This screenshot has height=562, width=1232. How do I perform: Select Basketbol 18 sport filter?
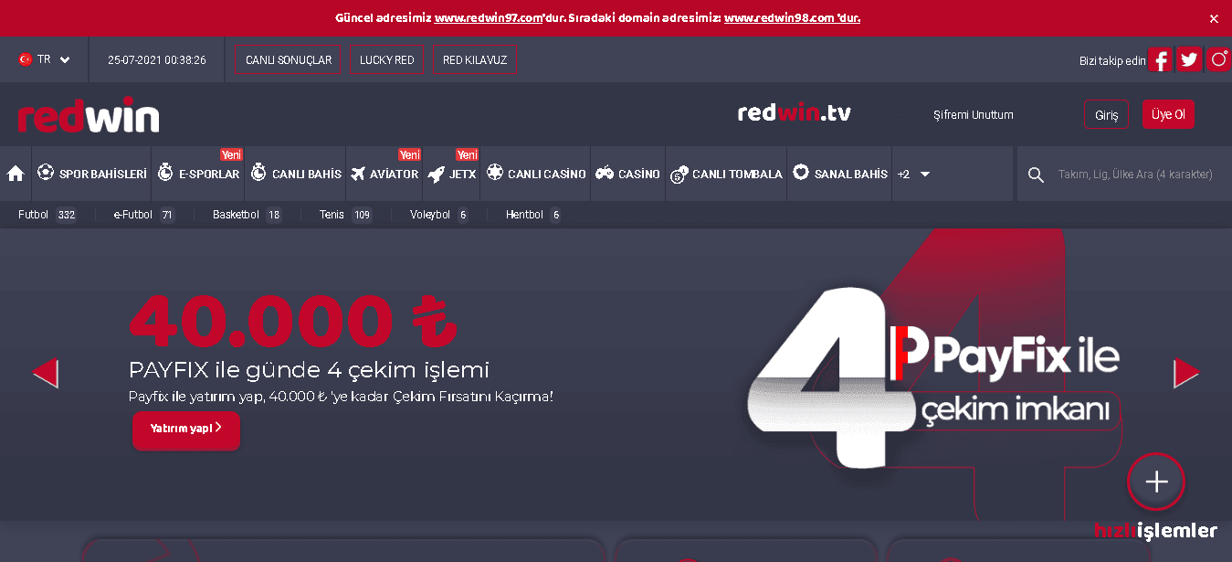coord(247,215)
